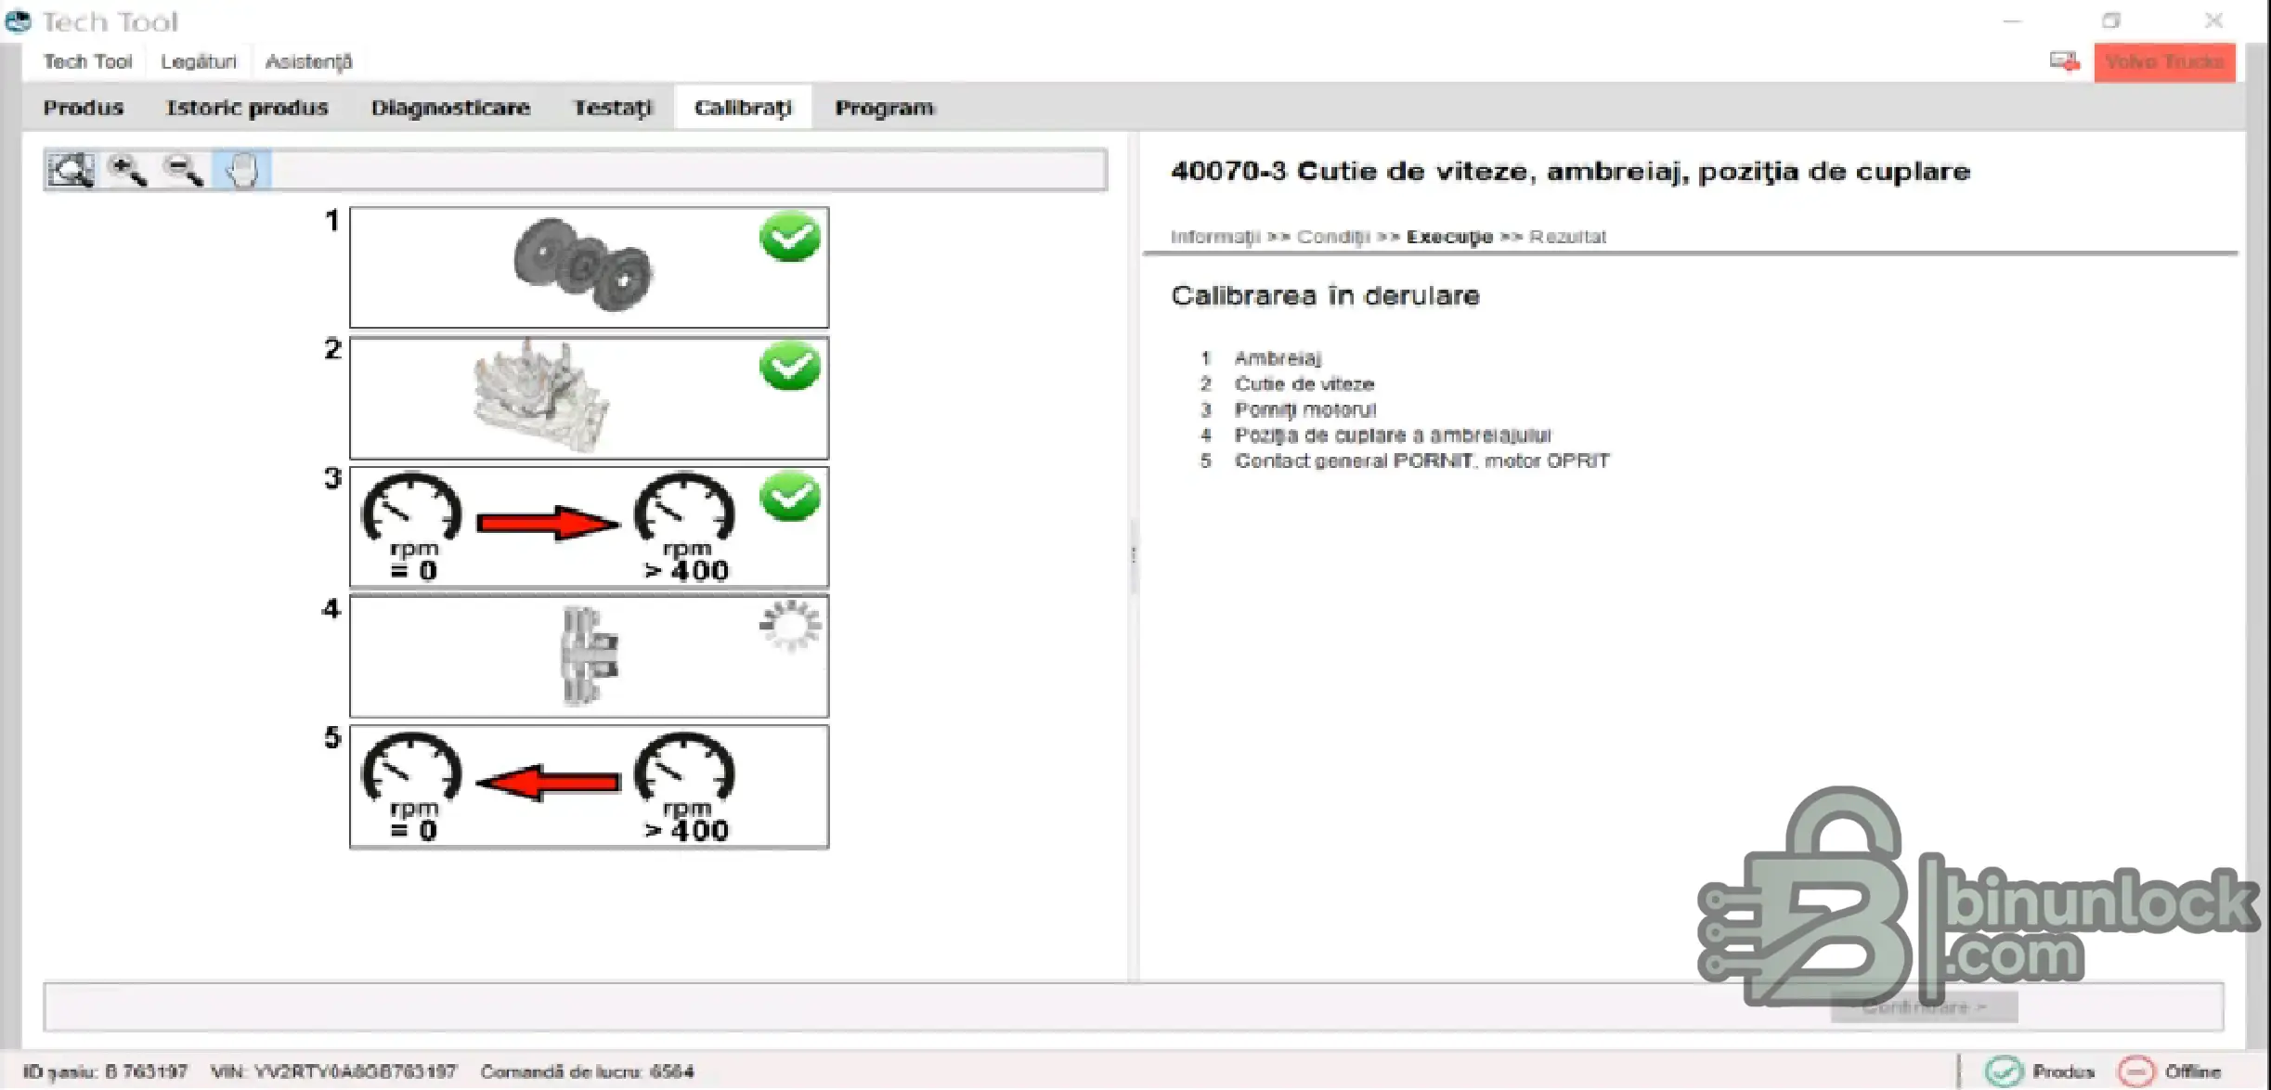The image size is (2271, 1090).
Task: Click the step 4 clutch engagement image
Action: coord(589,656)
